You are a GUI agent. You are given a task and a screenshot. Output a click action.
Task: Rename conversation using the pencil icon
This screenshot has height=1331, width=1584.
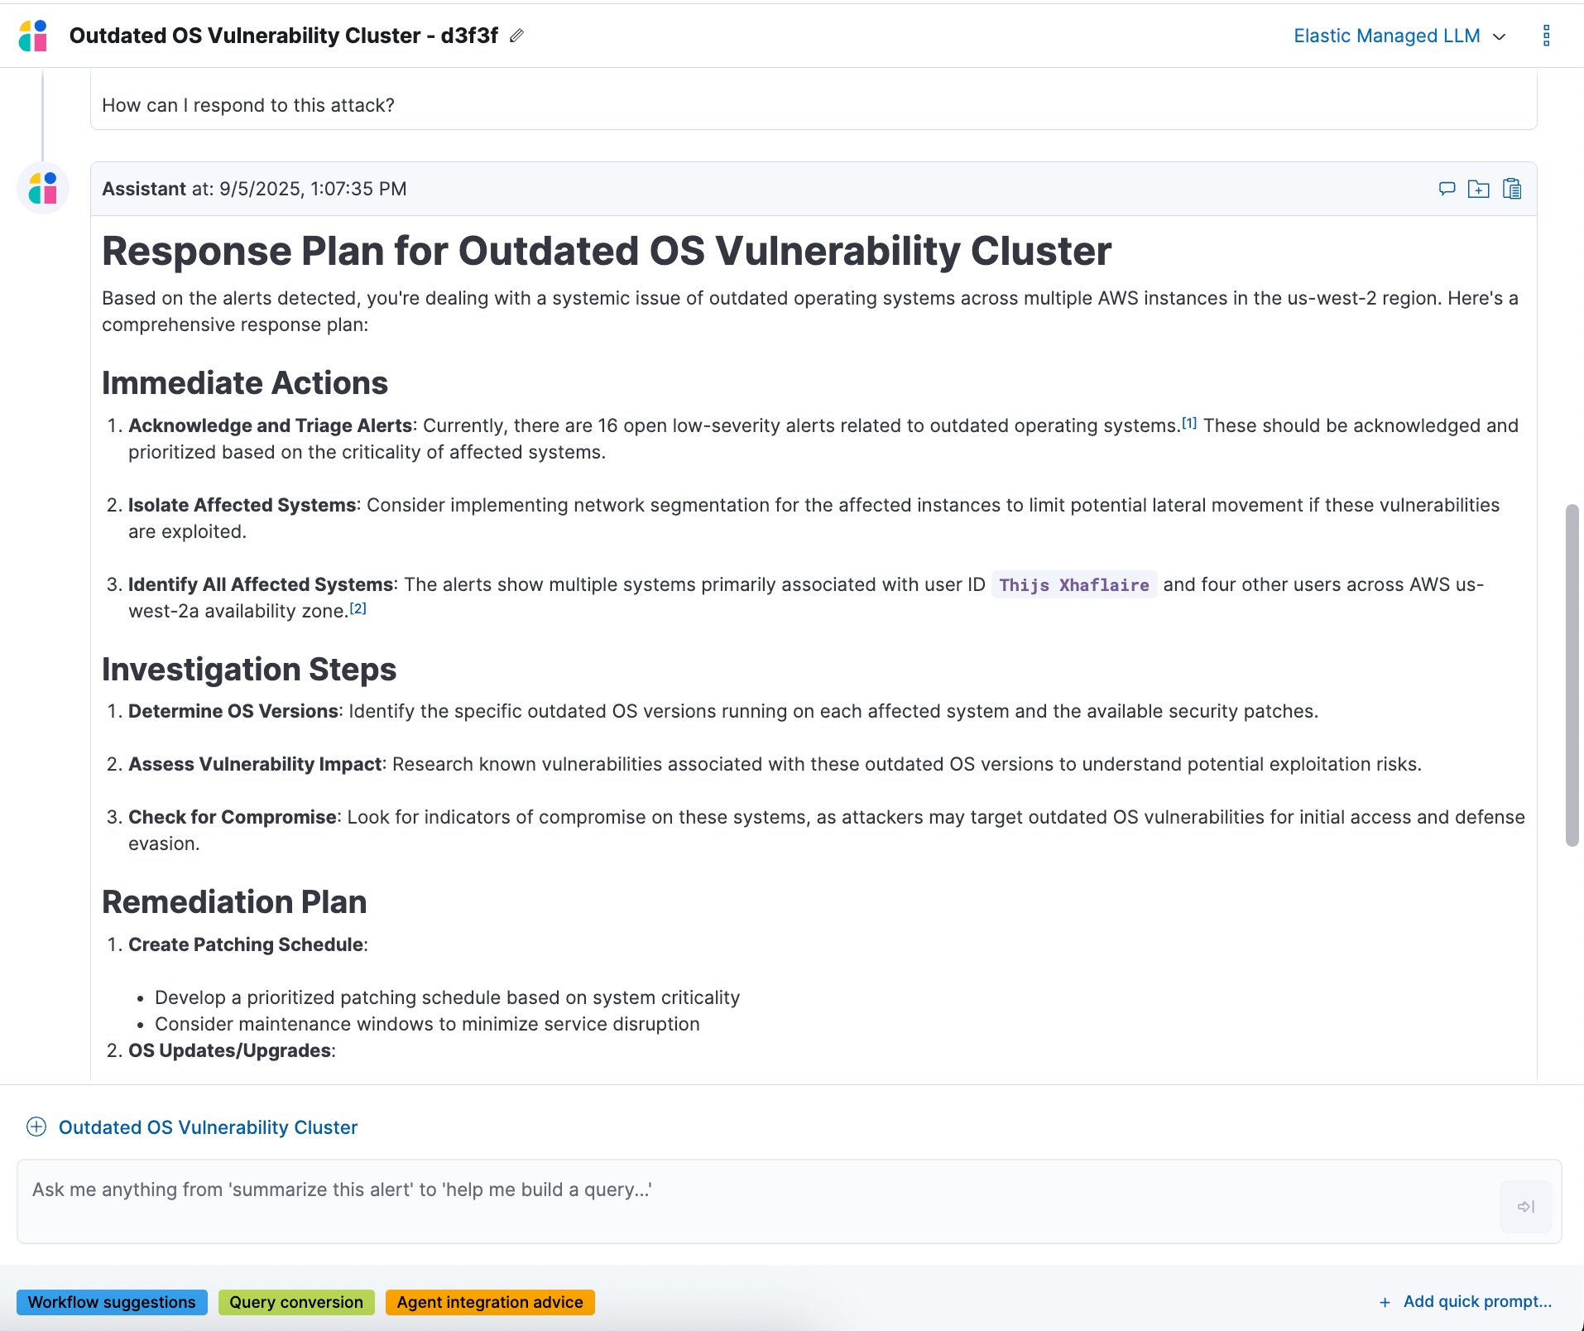point(517,36)
